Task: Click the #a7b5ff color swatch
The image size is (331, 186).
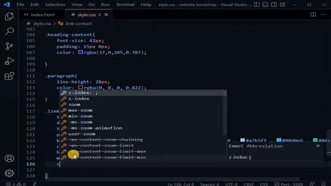Action: pyautogui.click(x=243, y=140)
